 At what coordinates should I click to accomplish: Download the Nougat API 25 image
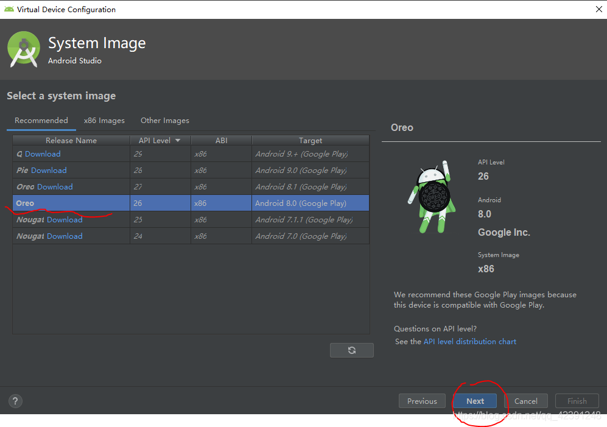click(65, 219)
